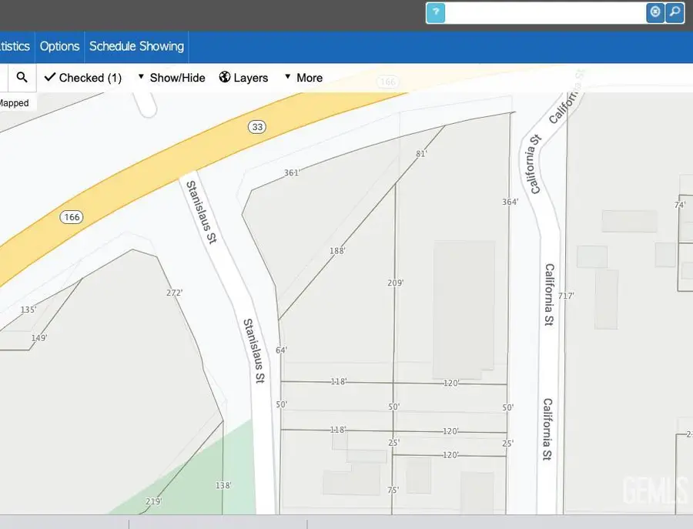Open the partially visible Statistics tab
Screen dimensions: 693x529
[x=15, y=46]
